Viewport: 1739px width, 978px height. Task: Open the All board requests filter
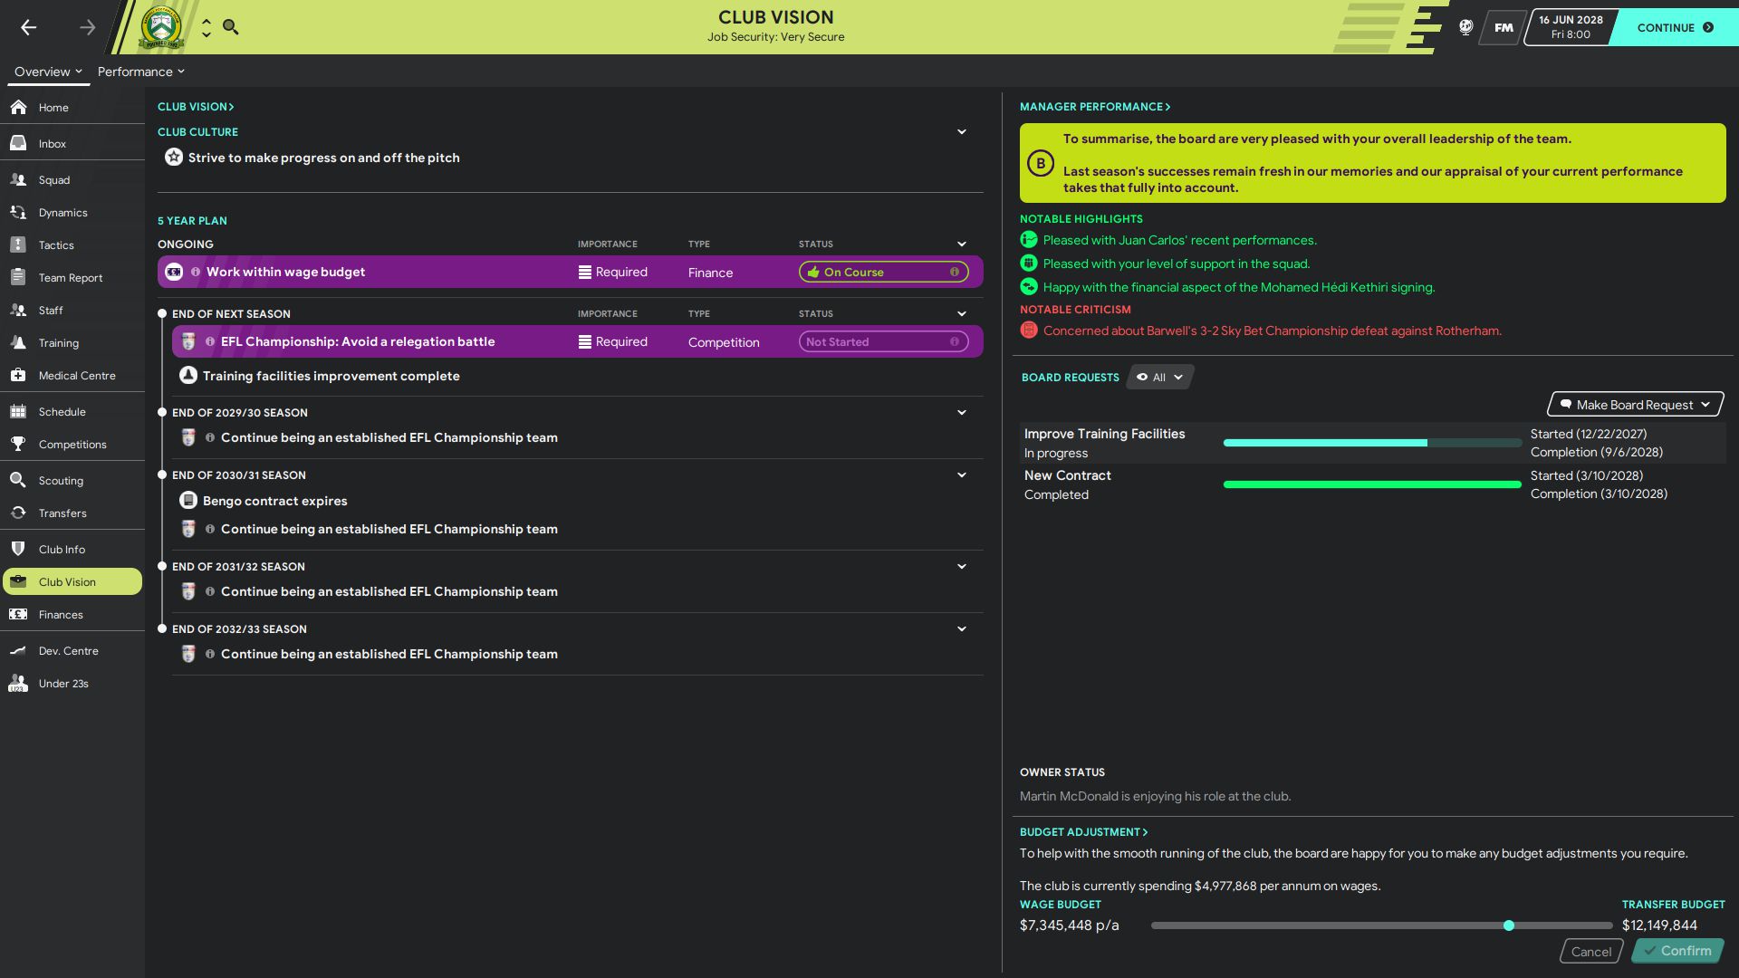point(1159,377)
